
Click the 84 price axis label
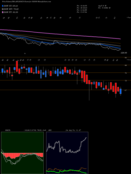[x=125, y=58]
